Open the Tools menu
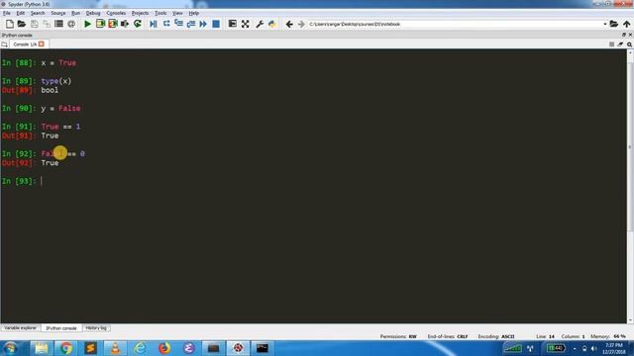 [x=160, y=13]
